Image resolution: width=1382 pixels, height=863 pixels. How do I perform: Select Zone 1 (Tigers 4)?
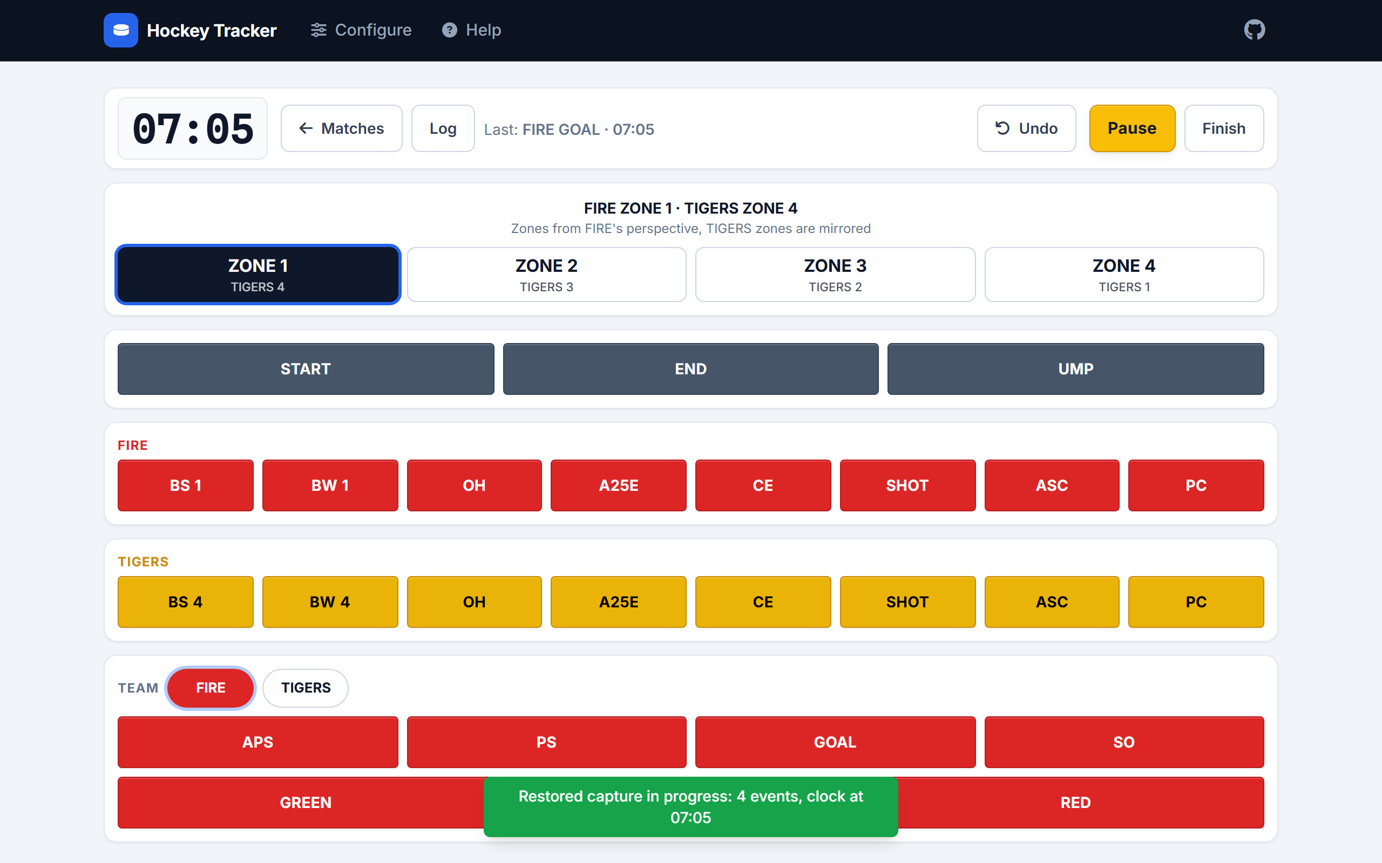[x=258, y=275]
